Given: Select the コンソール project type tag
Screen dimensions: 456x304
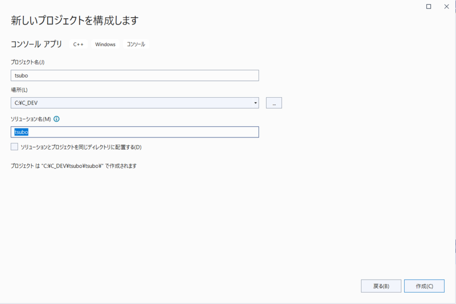Looking at the screenshot, I should 136,44.
